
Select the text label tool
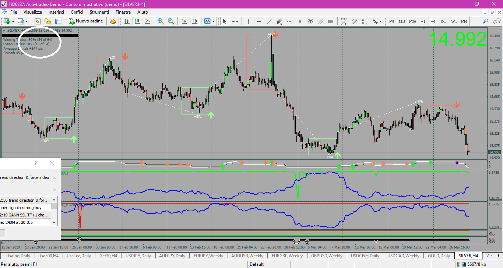tap(310, 21)
